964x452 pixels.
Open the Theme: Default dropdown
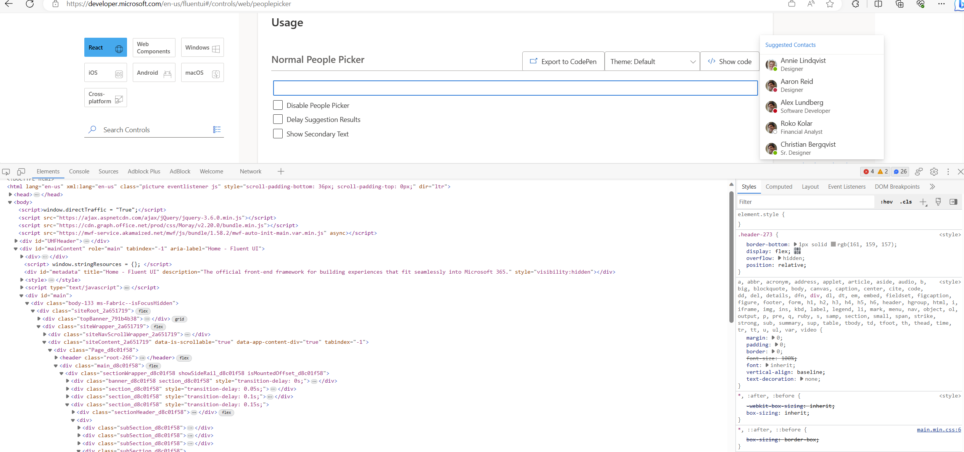pos(652,61)
